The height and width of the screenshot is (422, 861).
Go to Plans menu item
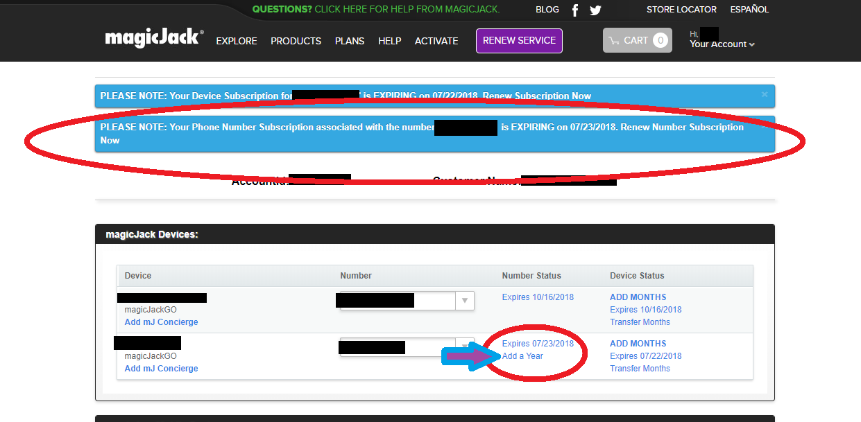[x=349, y=41]
